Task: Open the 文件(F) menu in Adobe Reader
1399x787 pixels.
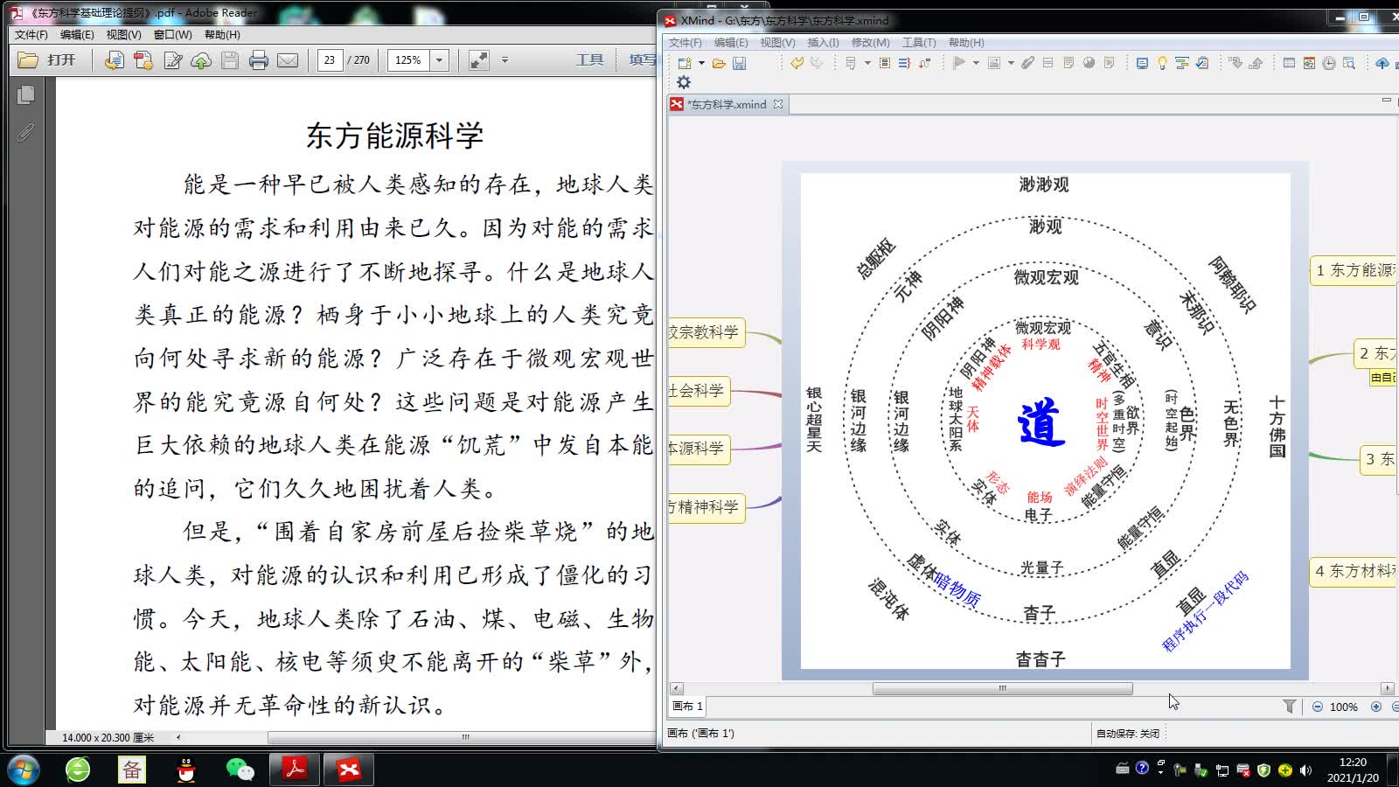Action: 31,35
